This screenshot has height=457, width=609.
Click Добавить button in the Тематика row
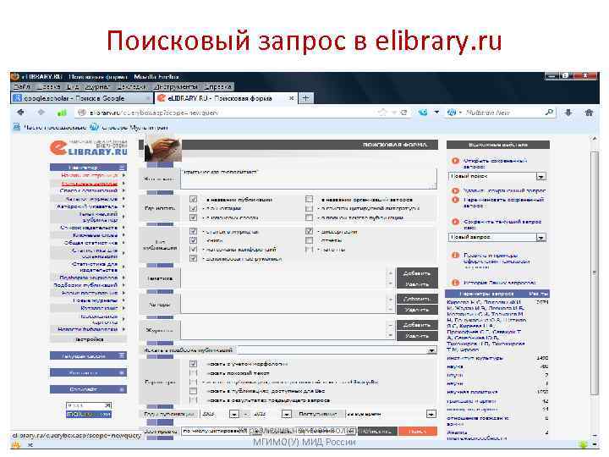pos(417,273)
